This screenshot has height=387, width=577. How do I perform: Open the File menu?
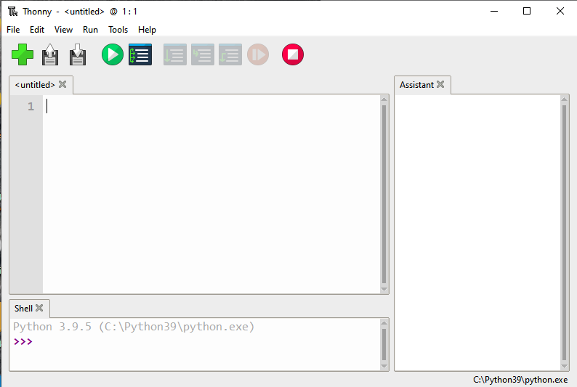pos(13,30)
